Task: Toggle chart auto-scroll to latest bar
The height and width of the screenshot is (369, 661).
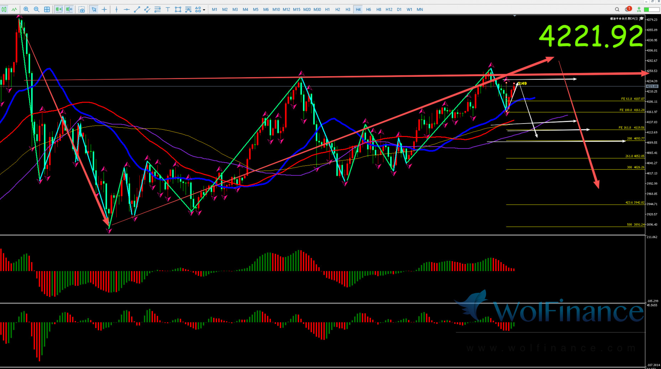Action: (x=59, y=10)
